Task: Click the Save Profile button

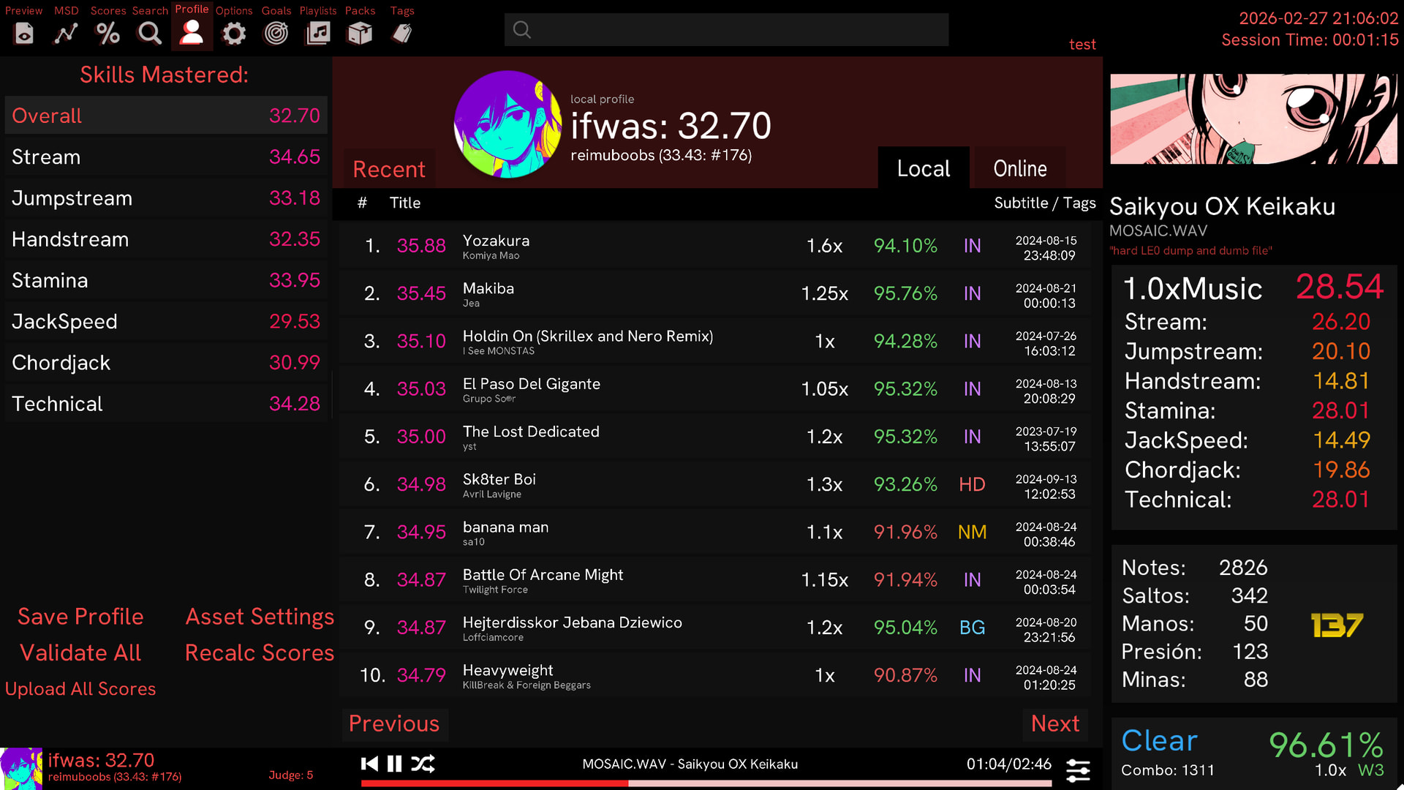Action: coord(80,617)
